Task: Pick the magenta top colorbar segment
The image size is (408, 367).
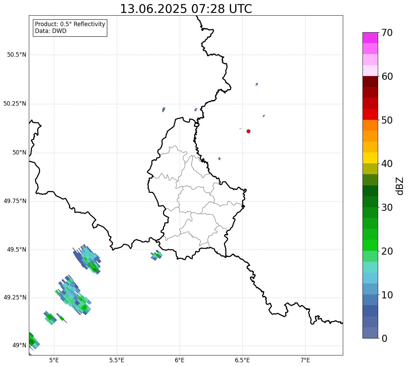Action: pos(370,38)
